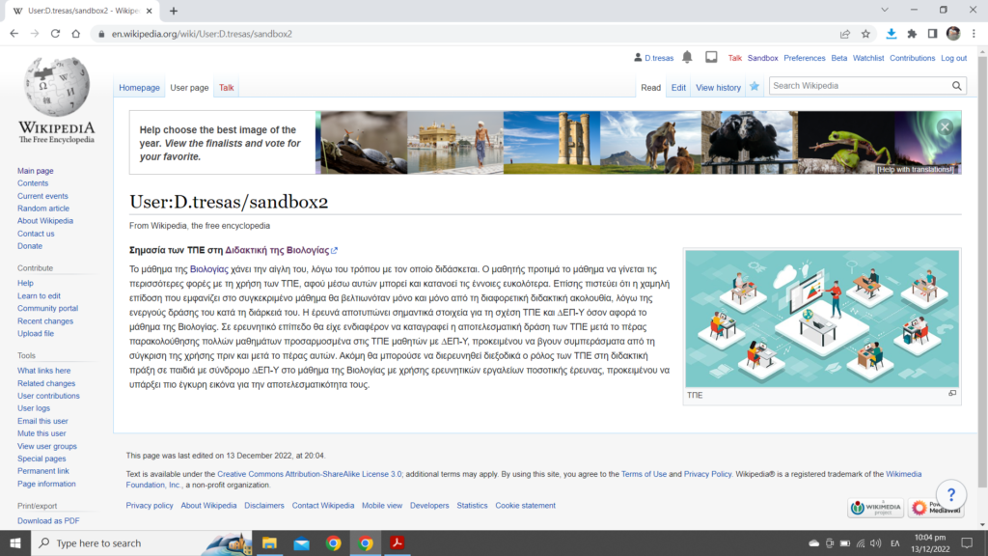Screen dimensions: 988x556
Task: Dismiss the image of the year banner
Action: pos(946,127)
